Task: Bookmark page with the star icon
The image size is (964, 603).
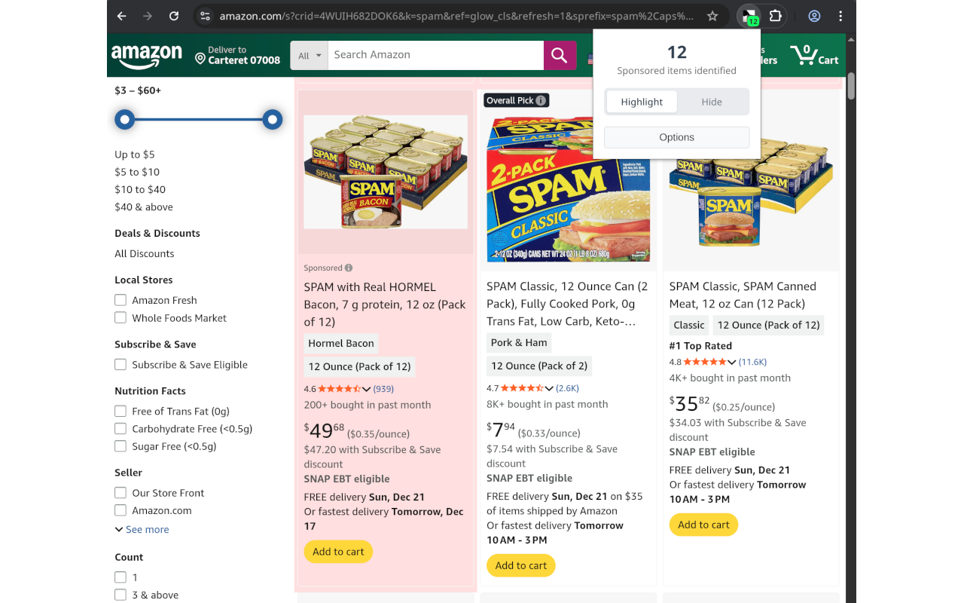Action: pos(712,16)
